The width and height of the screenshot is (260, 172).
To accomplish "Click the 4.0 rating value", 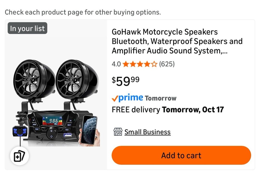I will click(x=116, y=64).
